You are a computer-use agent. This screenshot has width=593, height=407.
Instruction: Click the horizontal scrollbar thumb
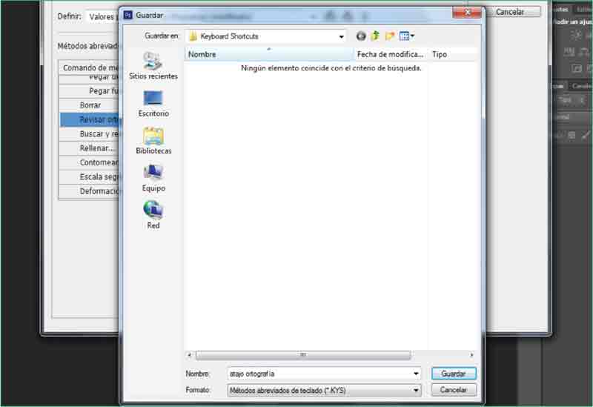point(302,355)
